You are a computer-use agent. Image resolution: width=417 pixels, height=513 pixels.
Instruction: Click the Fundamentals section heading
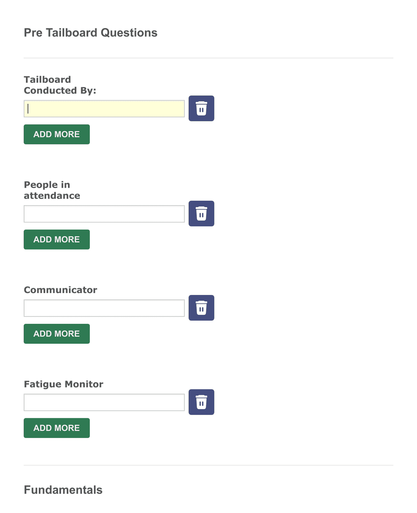click(x=63, y=489)
